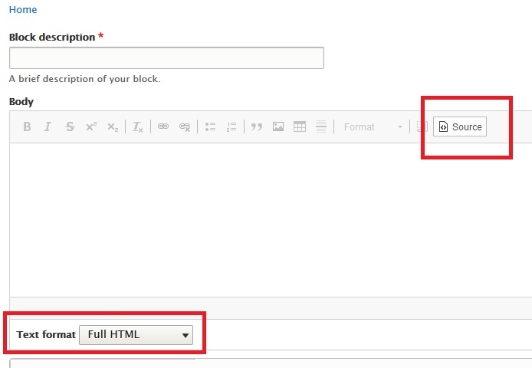532x368 pixels.
Task: Insert a table in the editor
Action: [x=300, y=127]
